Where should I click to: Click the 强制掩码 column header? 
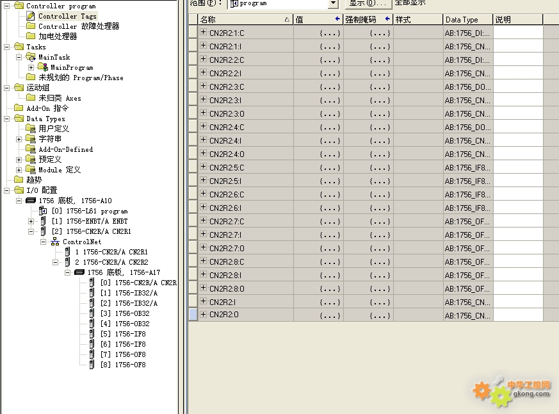click(368, 20)
